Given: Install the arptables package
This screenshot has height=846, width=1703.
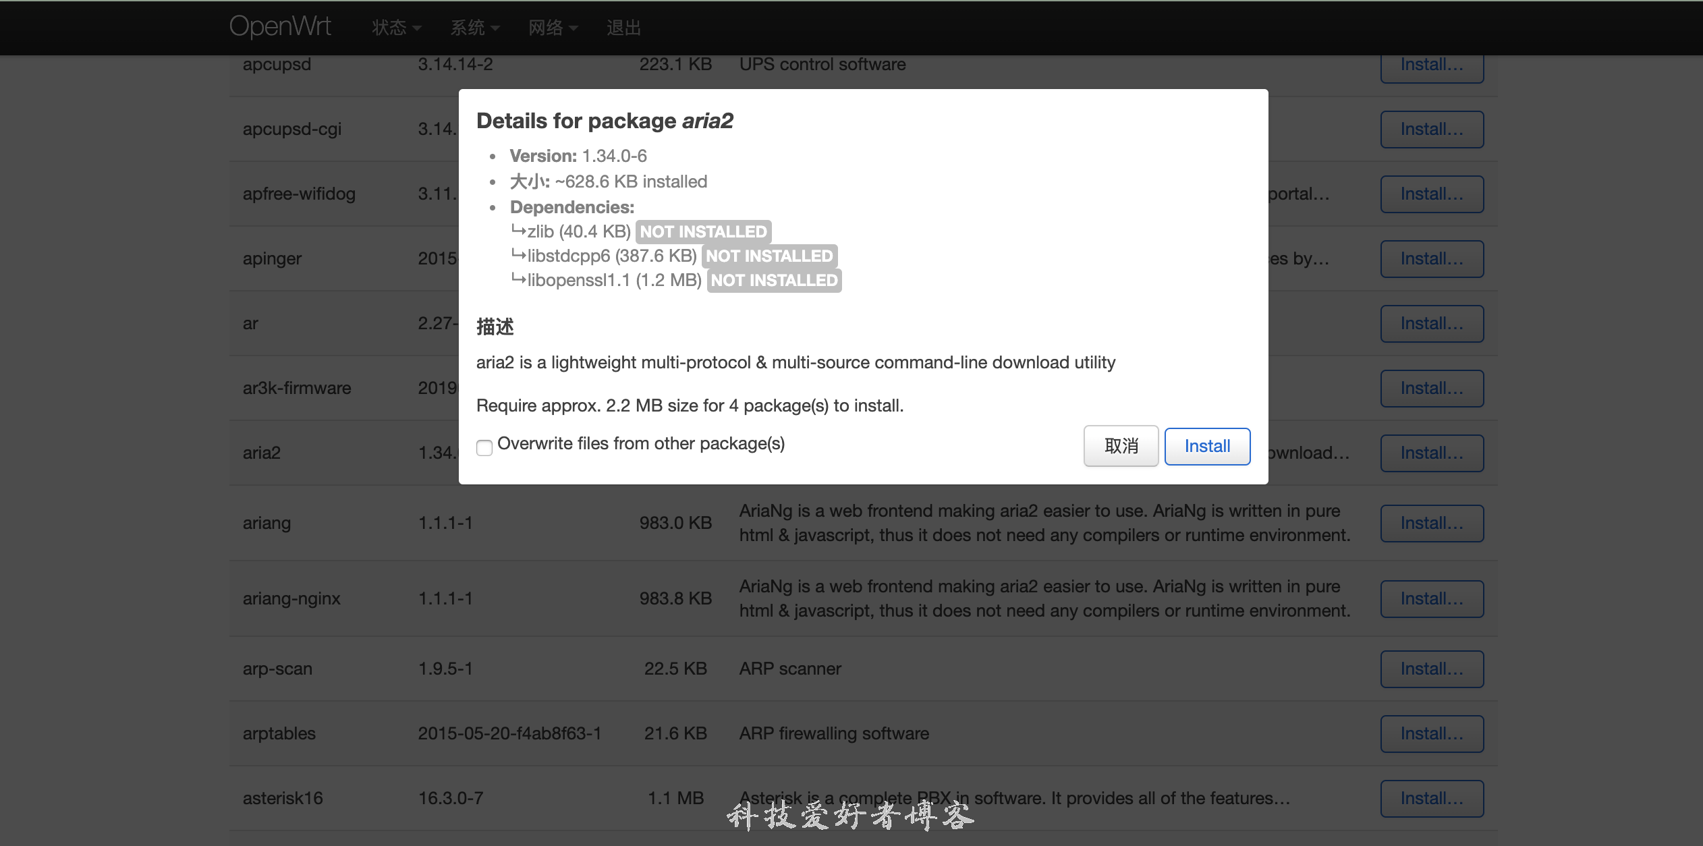Looking at the screenshot, I should point(1432,733).
